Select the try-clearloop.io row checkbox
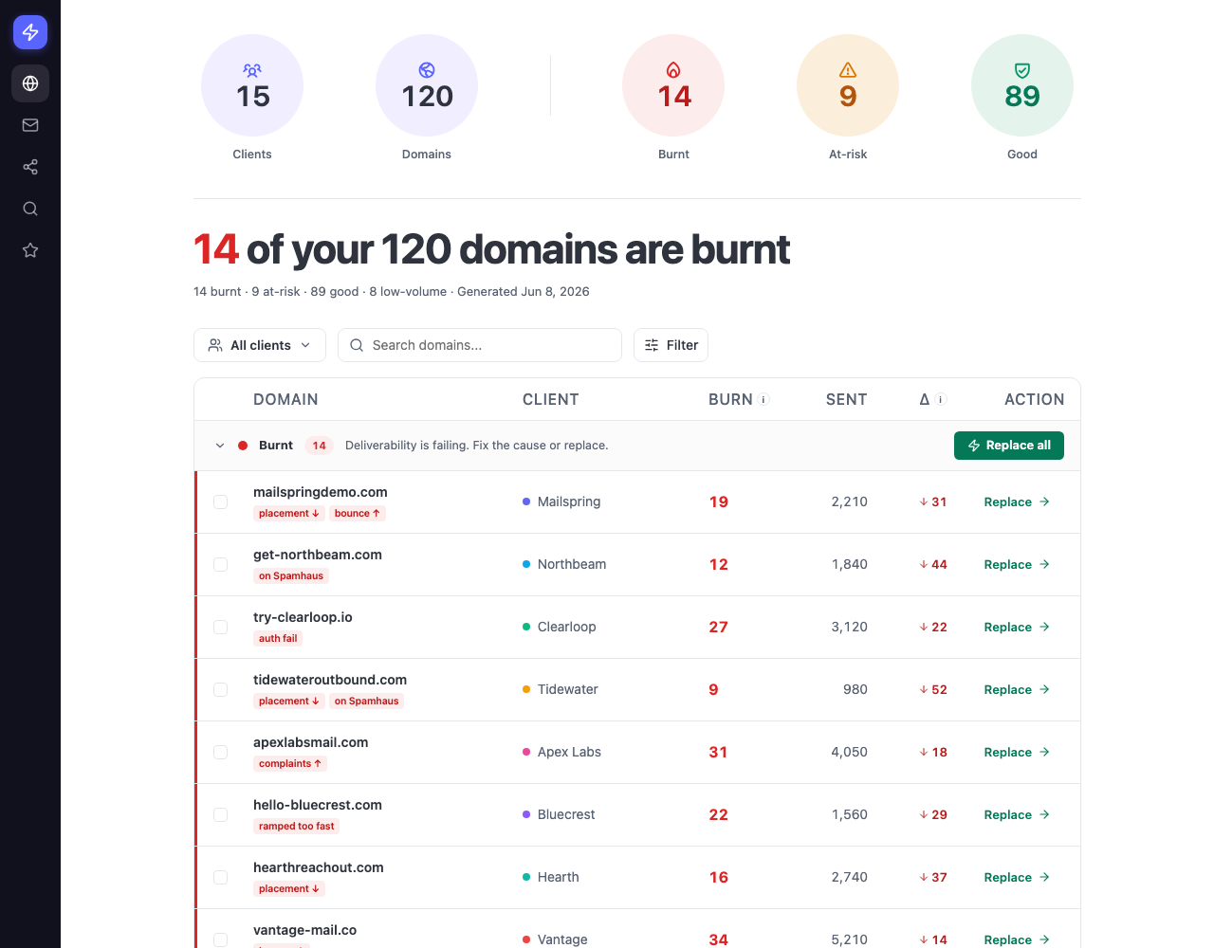The image size is (1214, 948). click(x=220, y=627)
